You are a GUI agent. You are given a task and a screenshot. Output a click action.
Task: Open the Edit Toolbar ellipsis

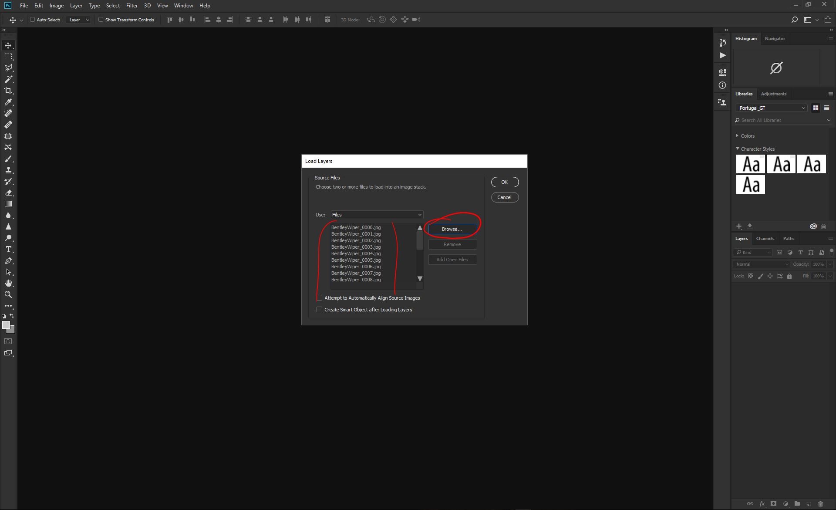point(8,306)
